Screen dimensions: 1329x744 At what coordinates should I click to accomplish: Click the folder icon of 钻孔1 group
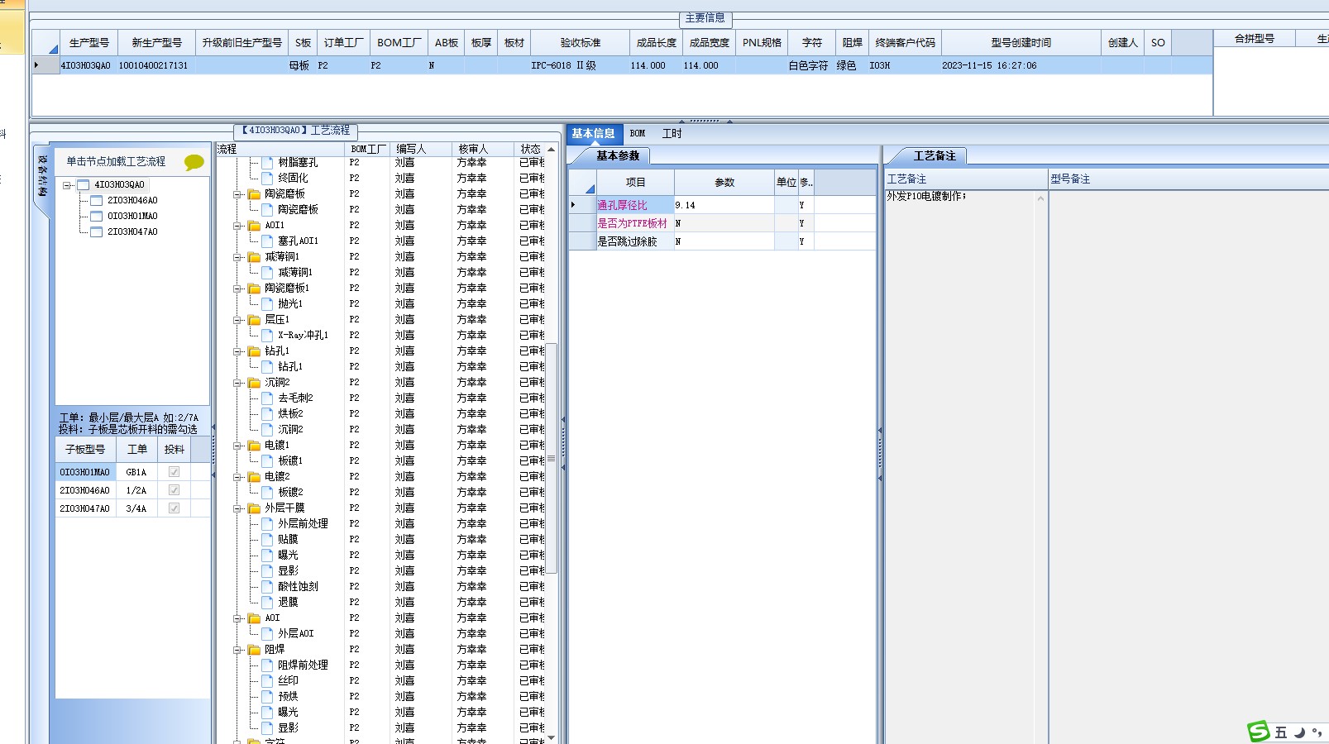[x=255, y=351]
